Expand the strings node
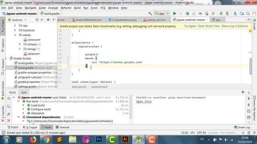The height and width of the screenshot is (144, 257). (x=20, y=49)
